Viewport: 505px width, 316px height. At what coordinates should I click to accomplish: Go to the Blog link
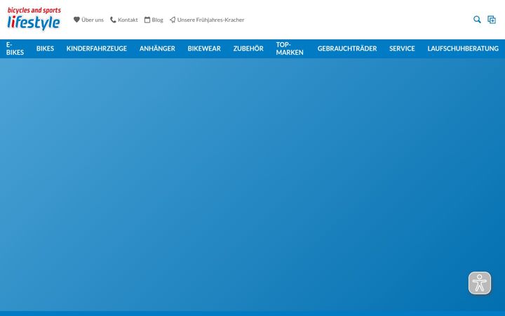[x=158, y=20]
